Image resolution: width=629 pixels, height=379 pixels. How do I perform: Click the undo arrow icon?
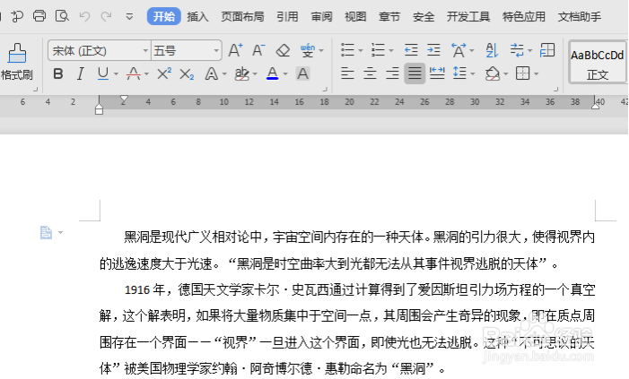[x=84, y=16]
